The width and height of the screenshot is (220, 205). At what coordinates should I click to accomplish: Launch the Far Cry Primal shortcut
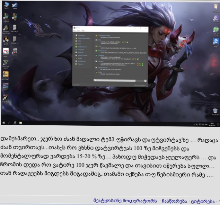[6, 41]
